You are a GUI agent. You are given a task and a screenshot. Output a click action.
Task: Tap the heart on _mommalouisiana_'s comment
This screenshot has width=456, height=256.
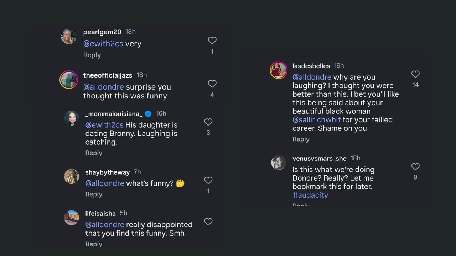pos(208,122)
